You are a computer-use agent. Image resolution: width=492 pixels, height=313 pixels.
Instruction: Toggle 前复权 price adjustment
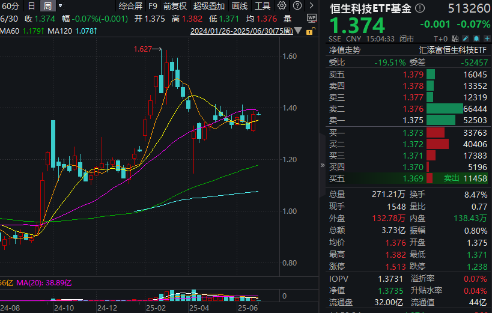175,6
